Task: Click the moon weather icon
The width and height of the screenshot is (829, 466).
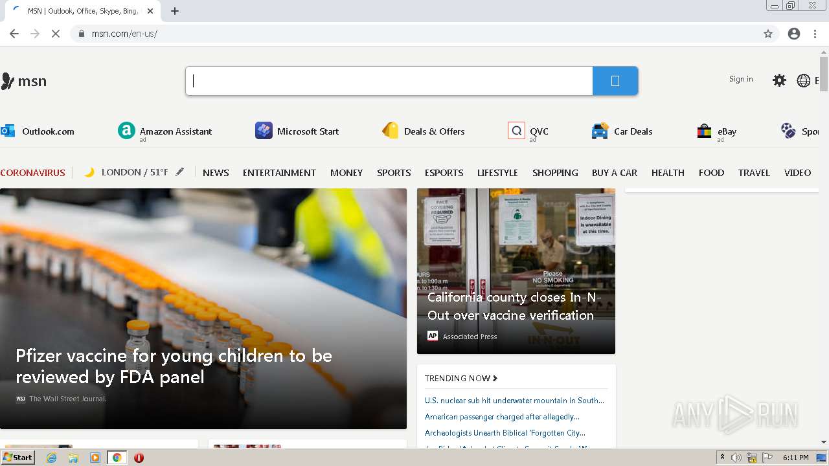Action: point(90,172)
